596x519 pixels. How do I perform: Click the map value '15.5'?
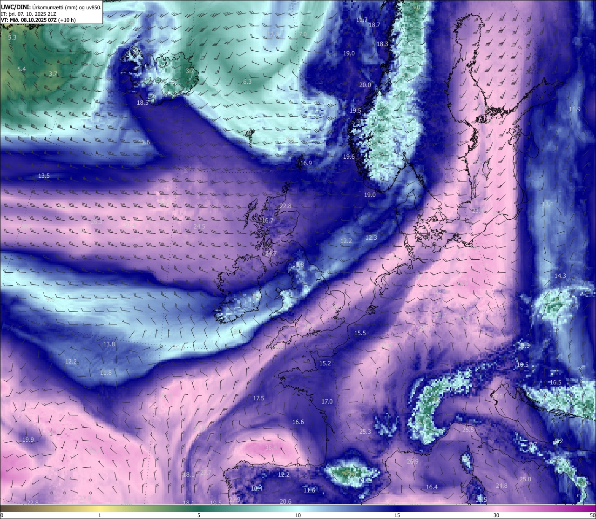360,333
